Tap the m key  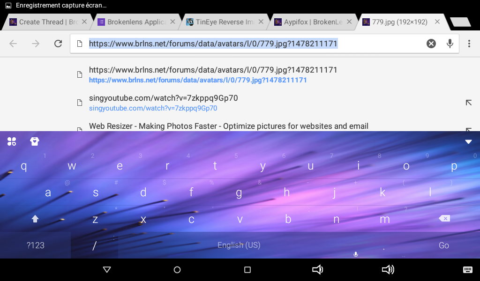(x=385, y=219)
